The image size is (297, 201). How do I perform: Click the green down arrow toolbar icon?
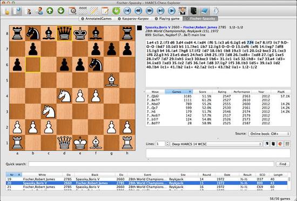point(61,11)
